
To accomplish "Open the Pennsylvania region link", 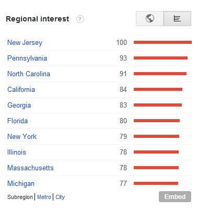I will pos(27,58).
